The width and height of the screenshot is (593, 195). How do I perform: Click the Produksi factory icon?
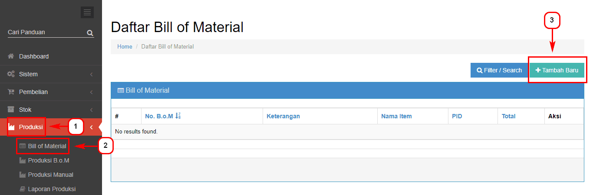(12, 127)
